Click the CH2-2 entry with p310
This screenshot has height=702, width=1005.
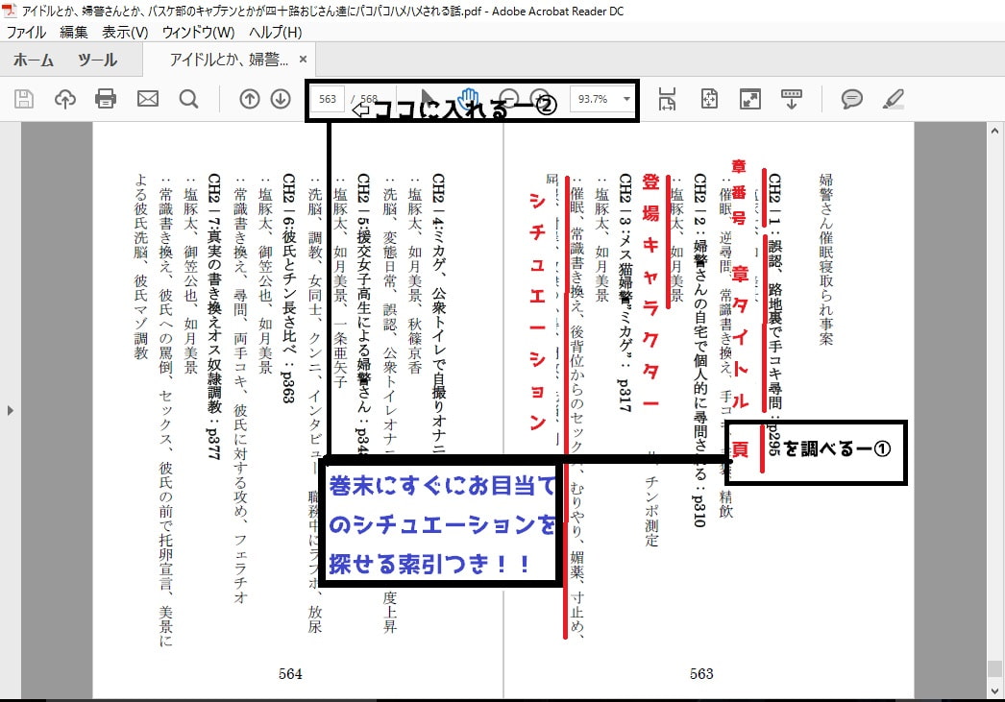pos(699,350)
